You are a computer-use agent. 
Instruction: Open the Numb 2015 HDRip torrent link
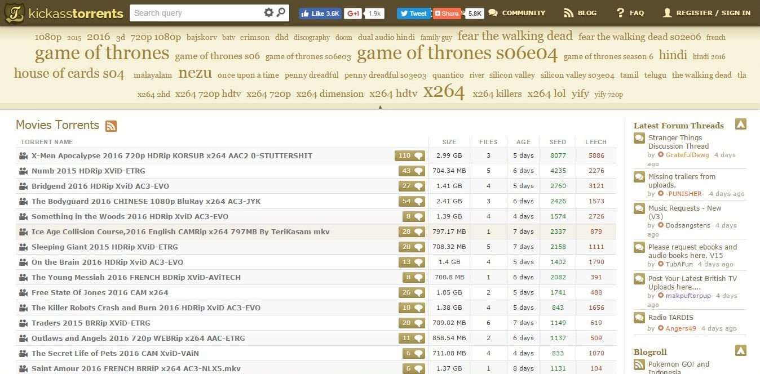tap(88, 171)
